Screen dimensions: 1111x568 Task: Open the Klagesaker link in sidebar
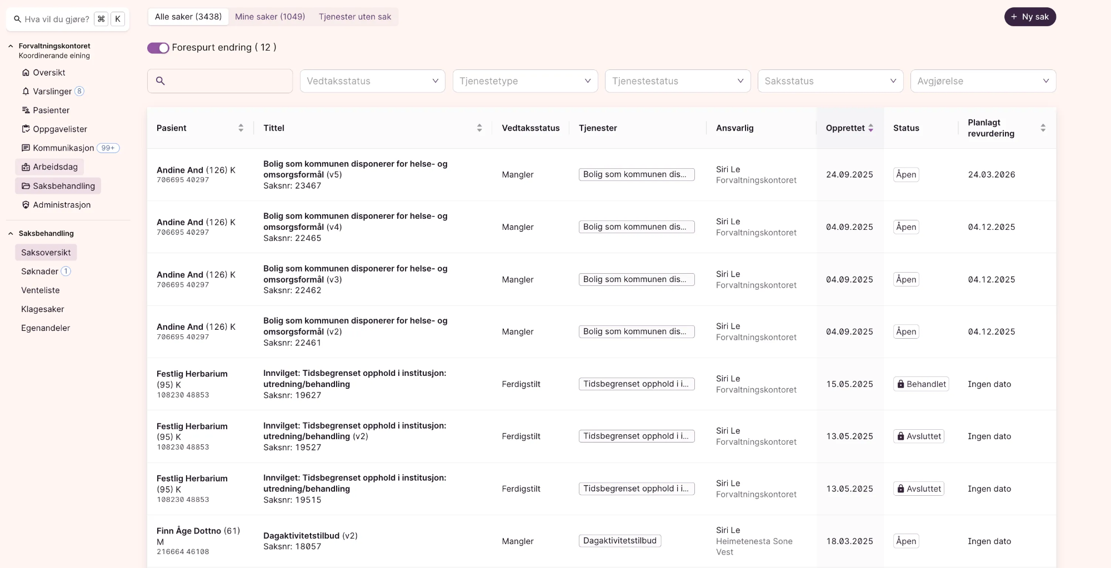click(43, 309)
